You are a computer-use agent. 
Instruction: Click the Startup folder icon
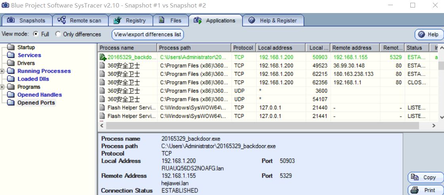(11, 47)
